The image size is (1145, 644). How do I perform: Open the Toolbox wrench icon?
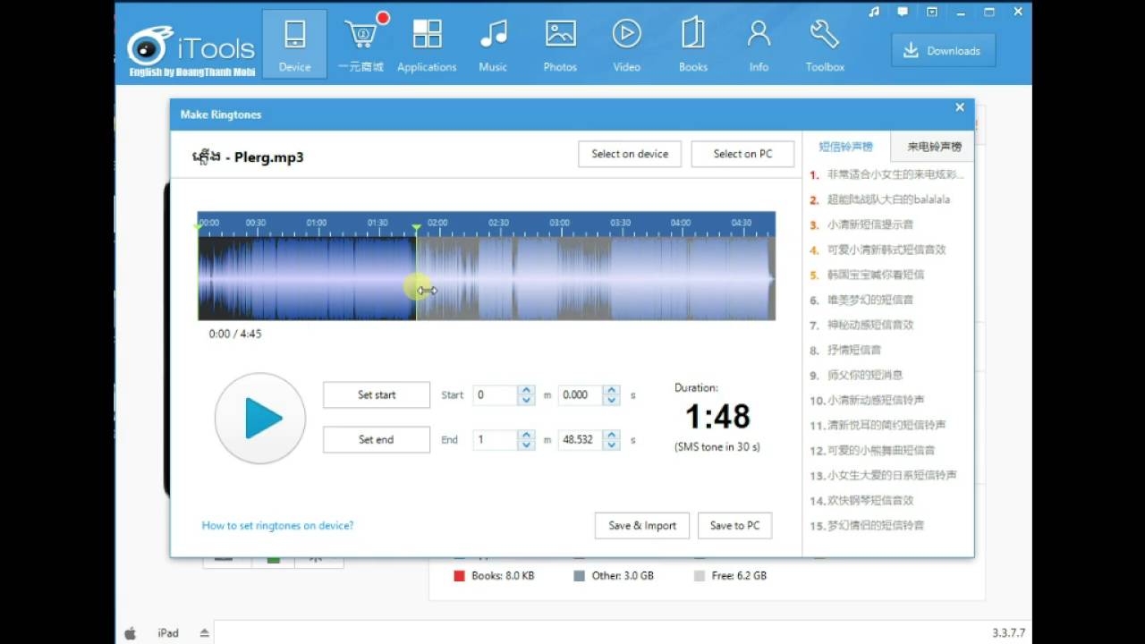click(825, 34)
